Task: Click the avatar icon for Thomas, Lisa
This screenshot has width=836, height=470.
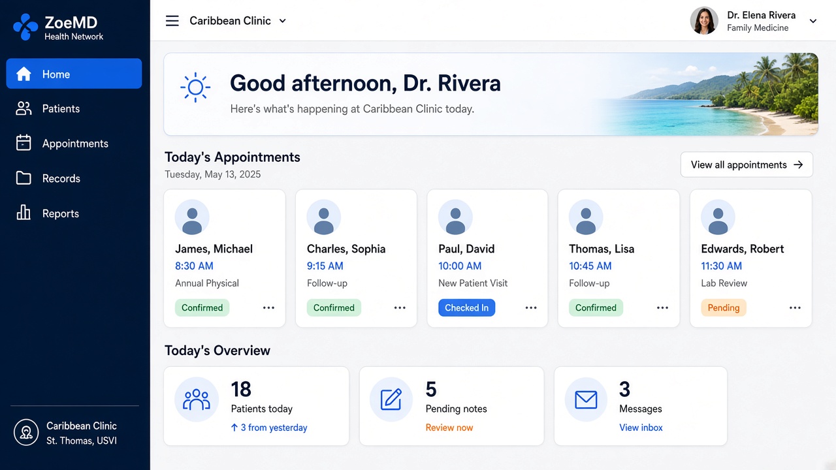Action: point(586,217)
